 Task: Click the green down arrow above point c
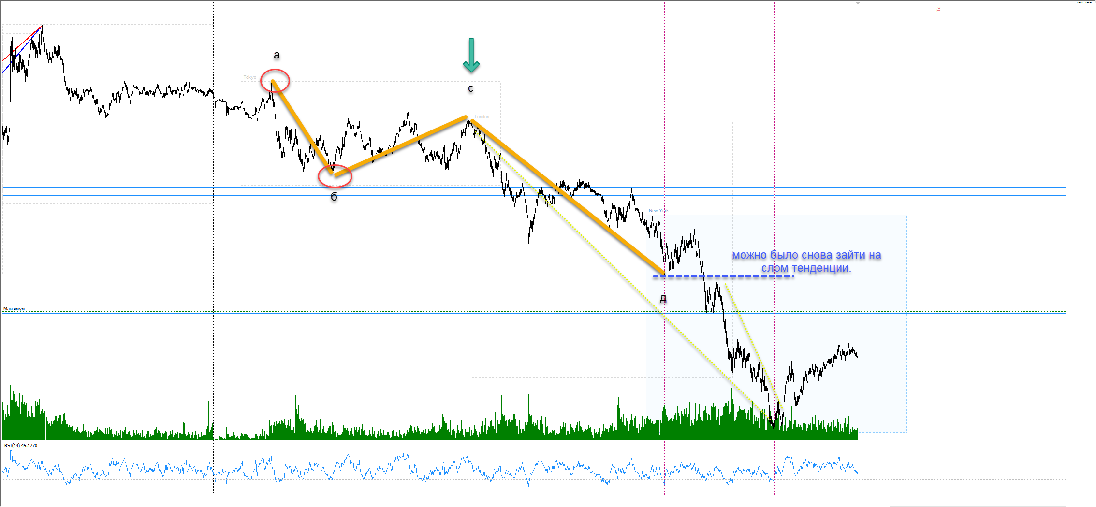[x=471, y=55]
